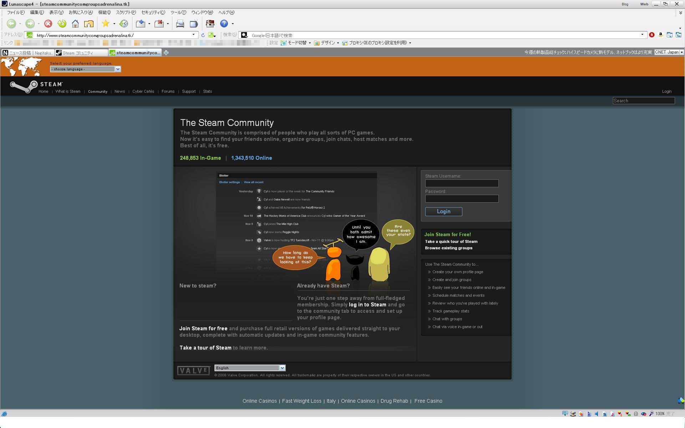Open the yellow star Favorites icon

[105, 24]
